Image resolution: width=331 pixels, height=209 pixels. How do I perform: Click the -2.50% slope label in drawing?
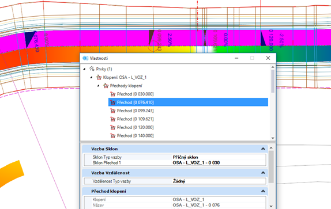[281, 40]
